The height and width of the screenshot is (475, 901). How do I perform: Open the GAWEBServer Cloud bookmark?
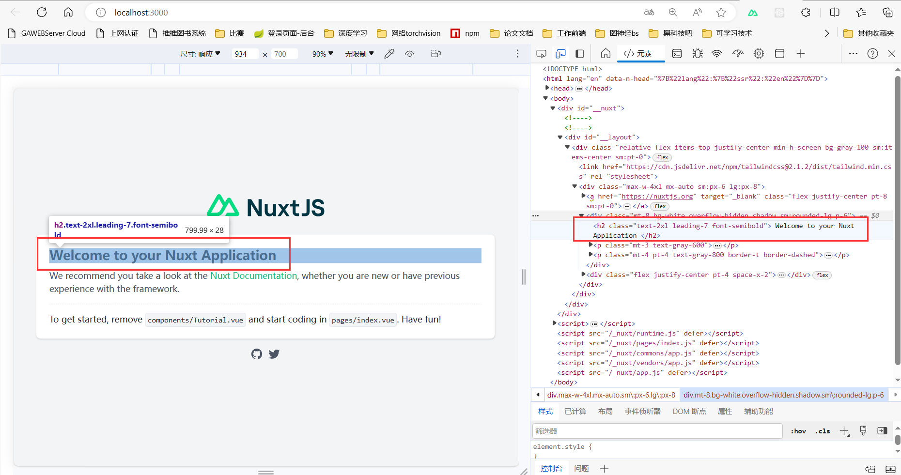pyautogui.click(x=47, y=33)
